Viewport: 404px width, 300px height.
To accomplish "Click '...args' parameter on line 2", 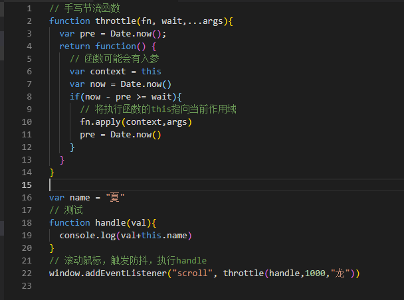I will (x=205, y=21).
